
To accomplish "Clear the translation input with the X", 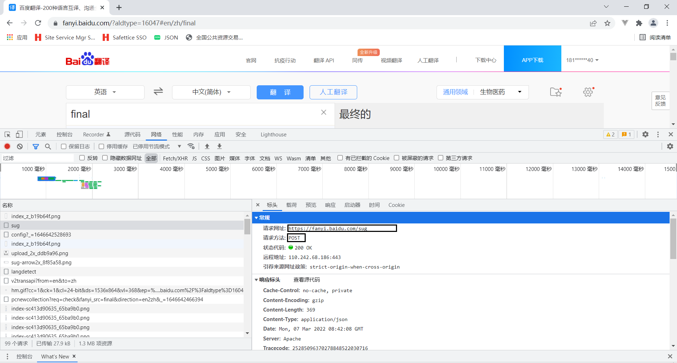I will click(324, 112).
